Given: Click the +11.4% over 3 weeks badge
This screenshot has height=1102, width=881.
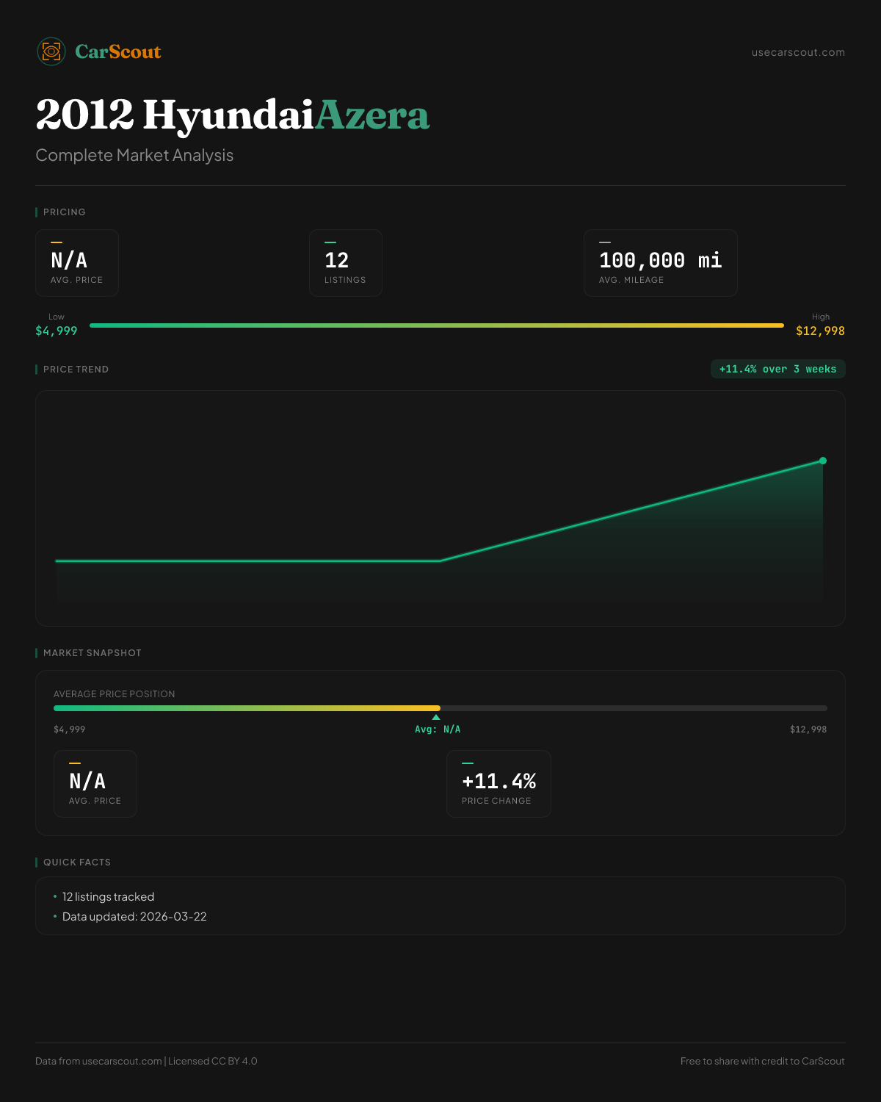Looking at the screenshot, I should coord(777,370).
